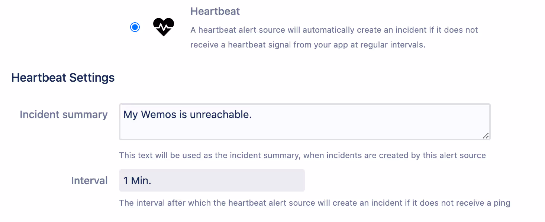Click the textarea resize handle

[x=485, y=136]
